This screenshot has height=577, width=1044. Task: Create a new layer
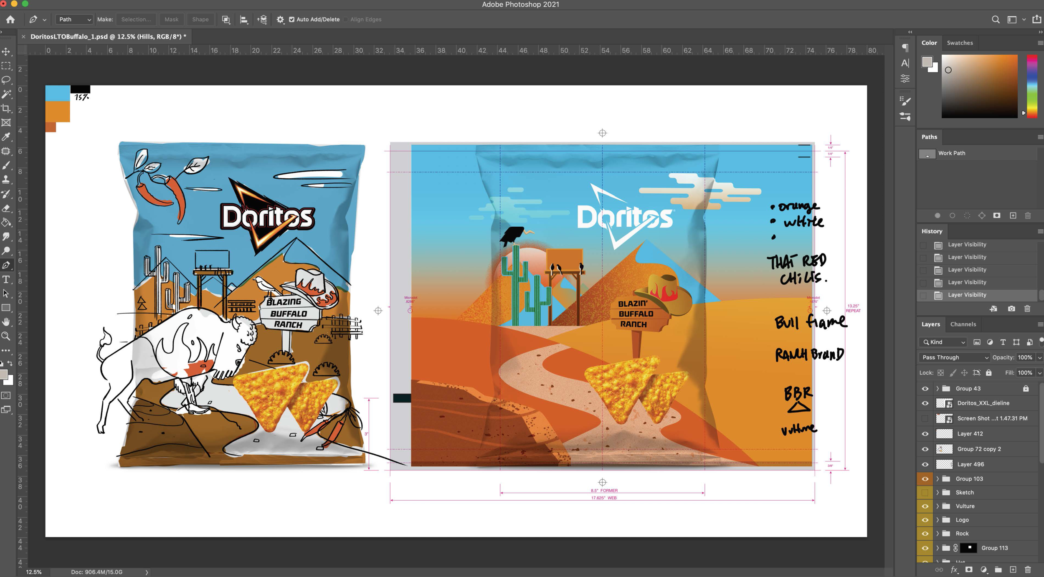point(1013,569)
